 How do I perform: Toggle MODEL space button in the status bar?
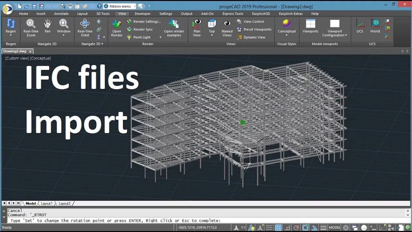(x=335, y=227)
